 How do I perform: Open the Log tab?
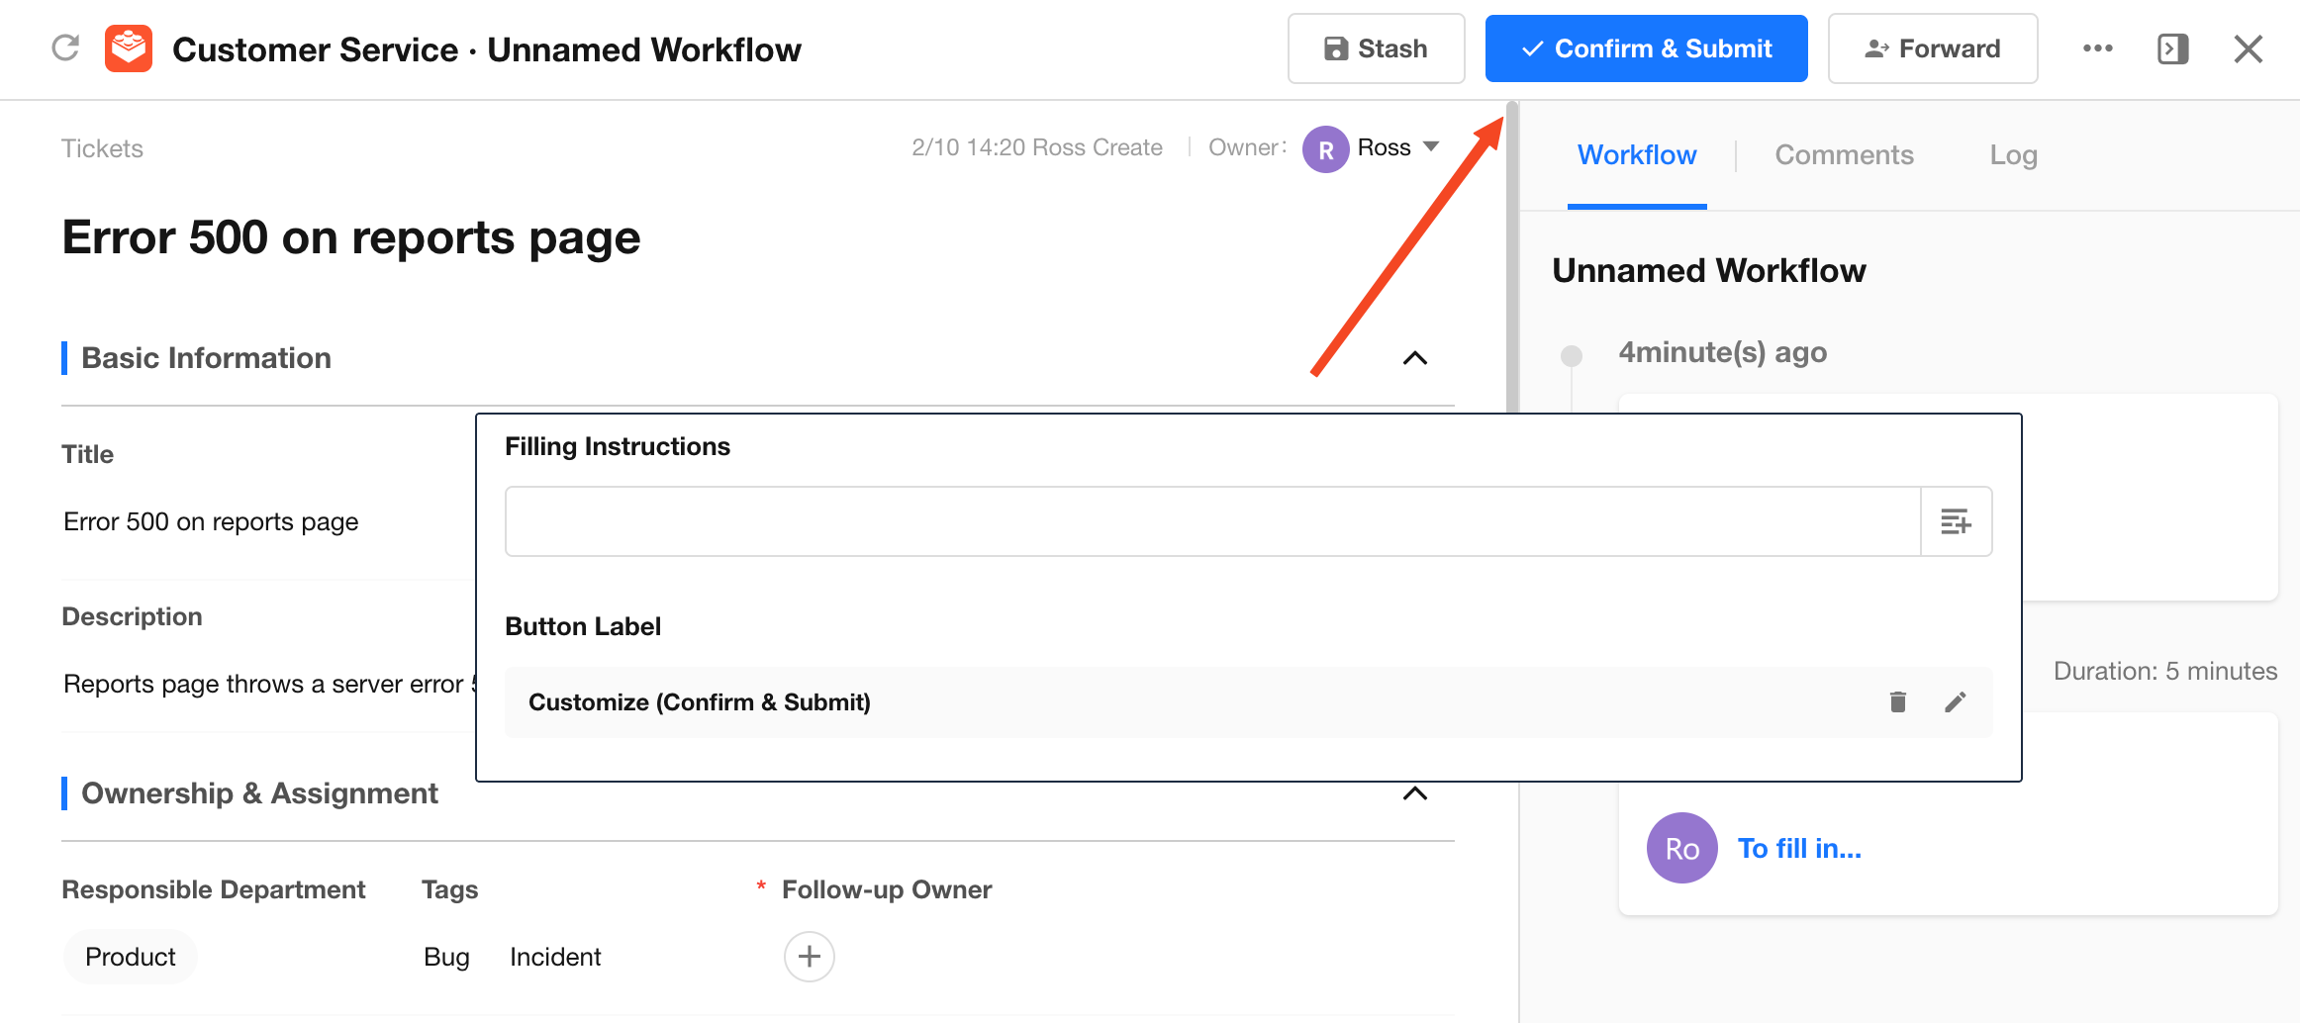click(x=2013, y=155)
